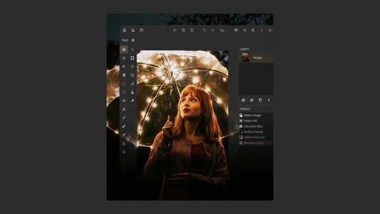This screenshot has width=380, height=214.
Task: Open the vertical three-dot main menu
Action: tap(261, 30)
